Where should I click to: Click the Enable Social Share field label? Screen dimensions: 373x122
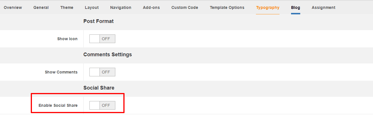click(58, 105)
